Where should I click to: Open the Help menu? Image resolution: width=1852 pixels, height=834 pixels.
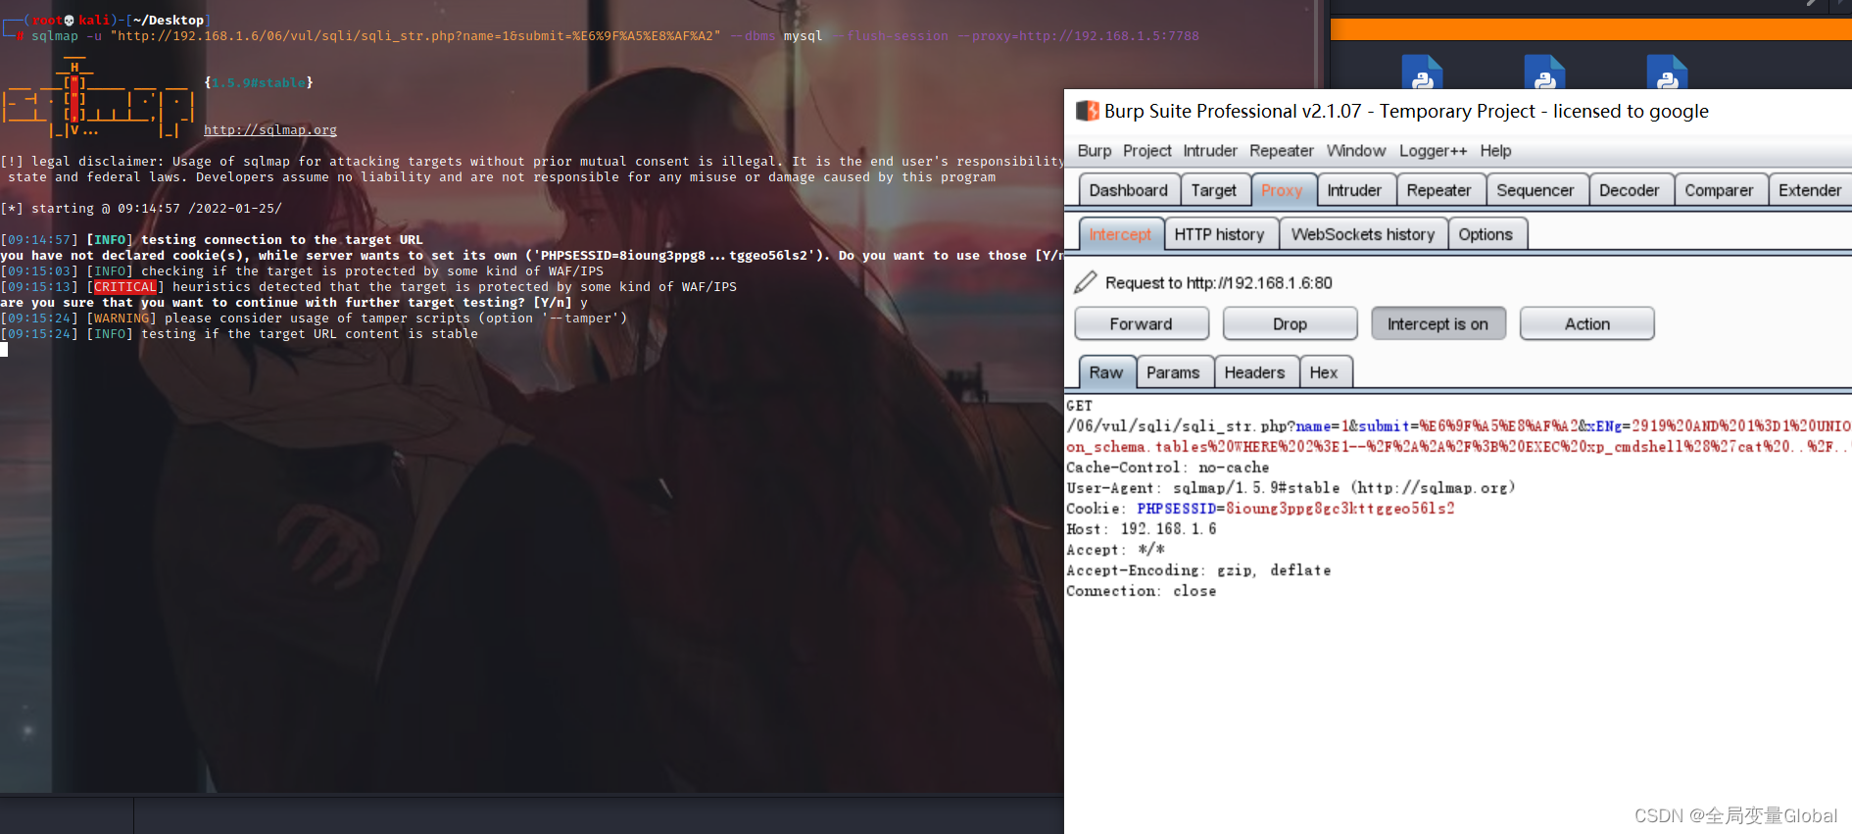pyautogui.click(x=1495, y=151)
